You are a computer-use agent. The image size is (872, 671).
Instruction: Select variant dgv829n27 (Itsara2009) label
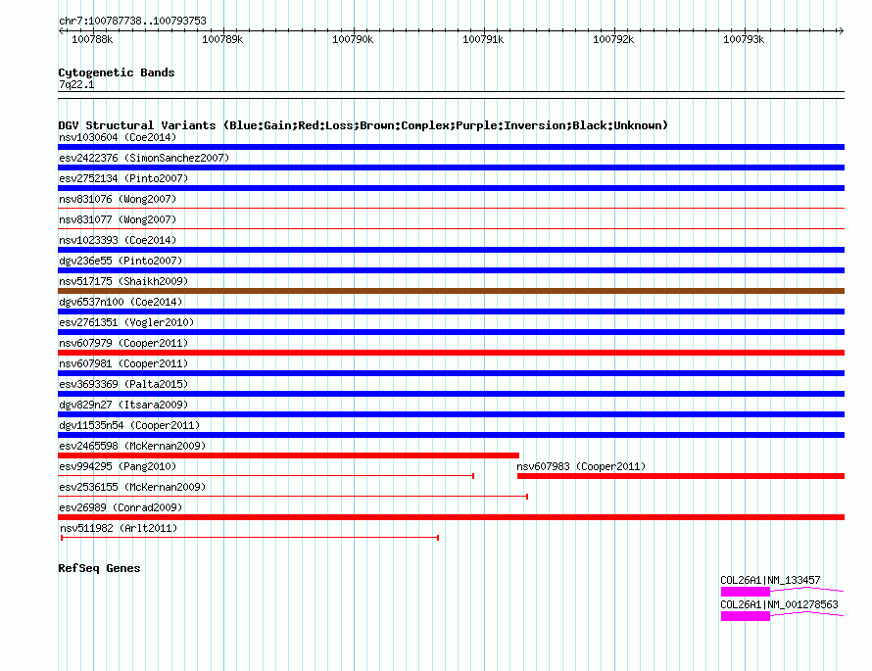tap(123, 405)
